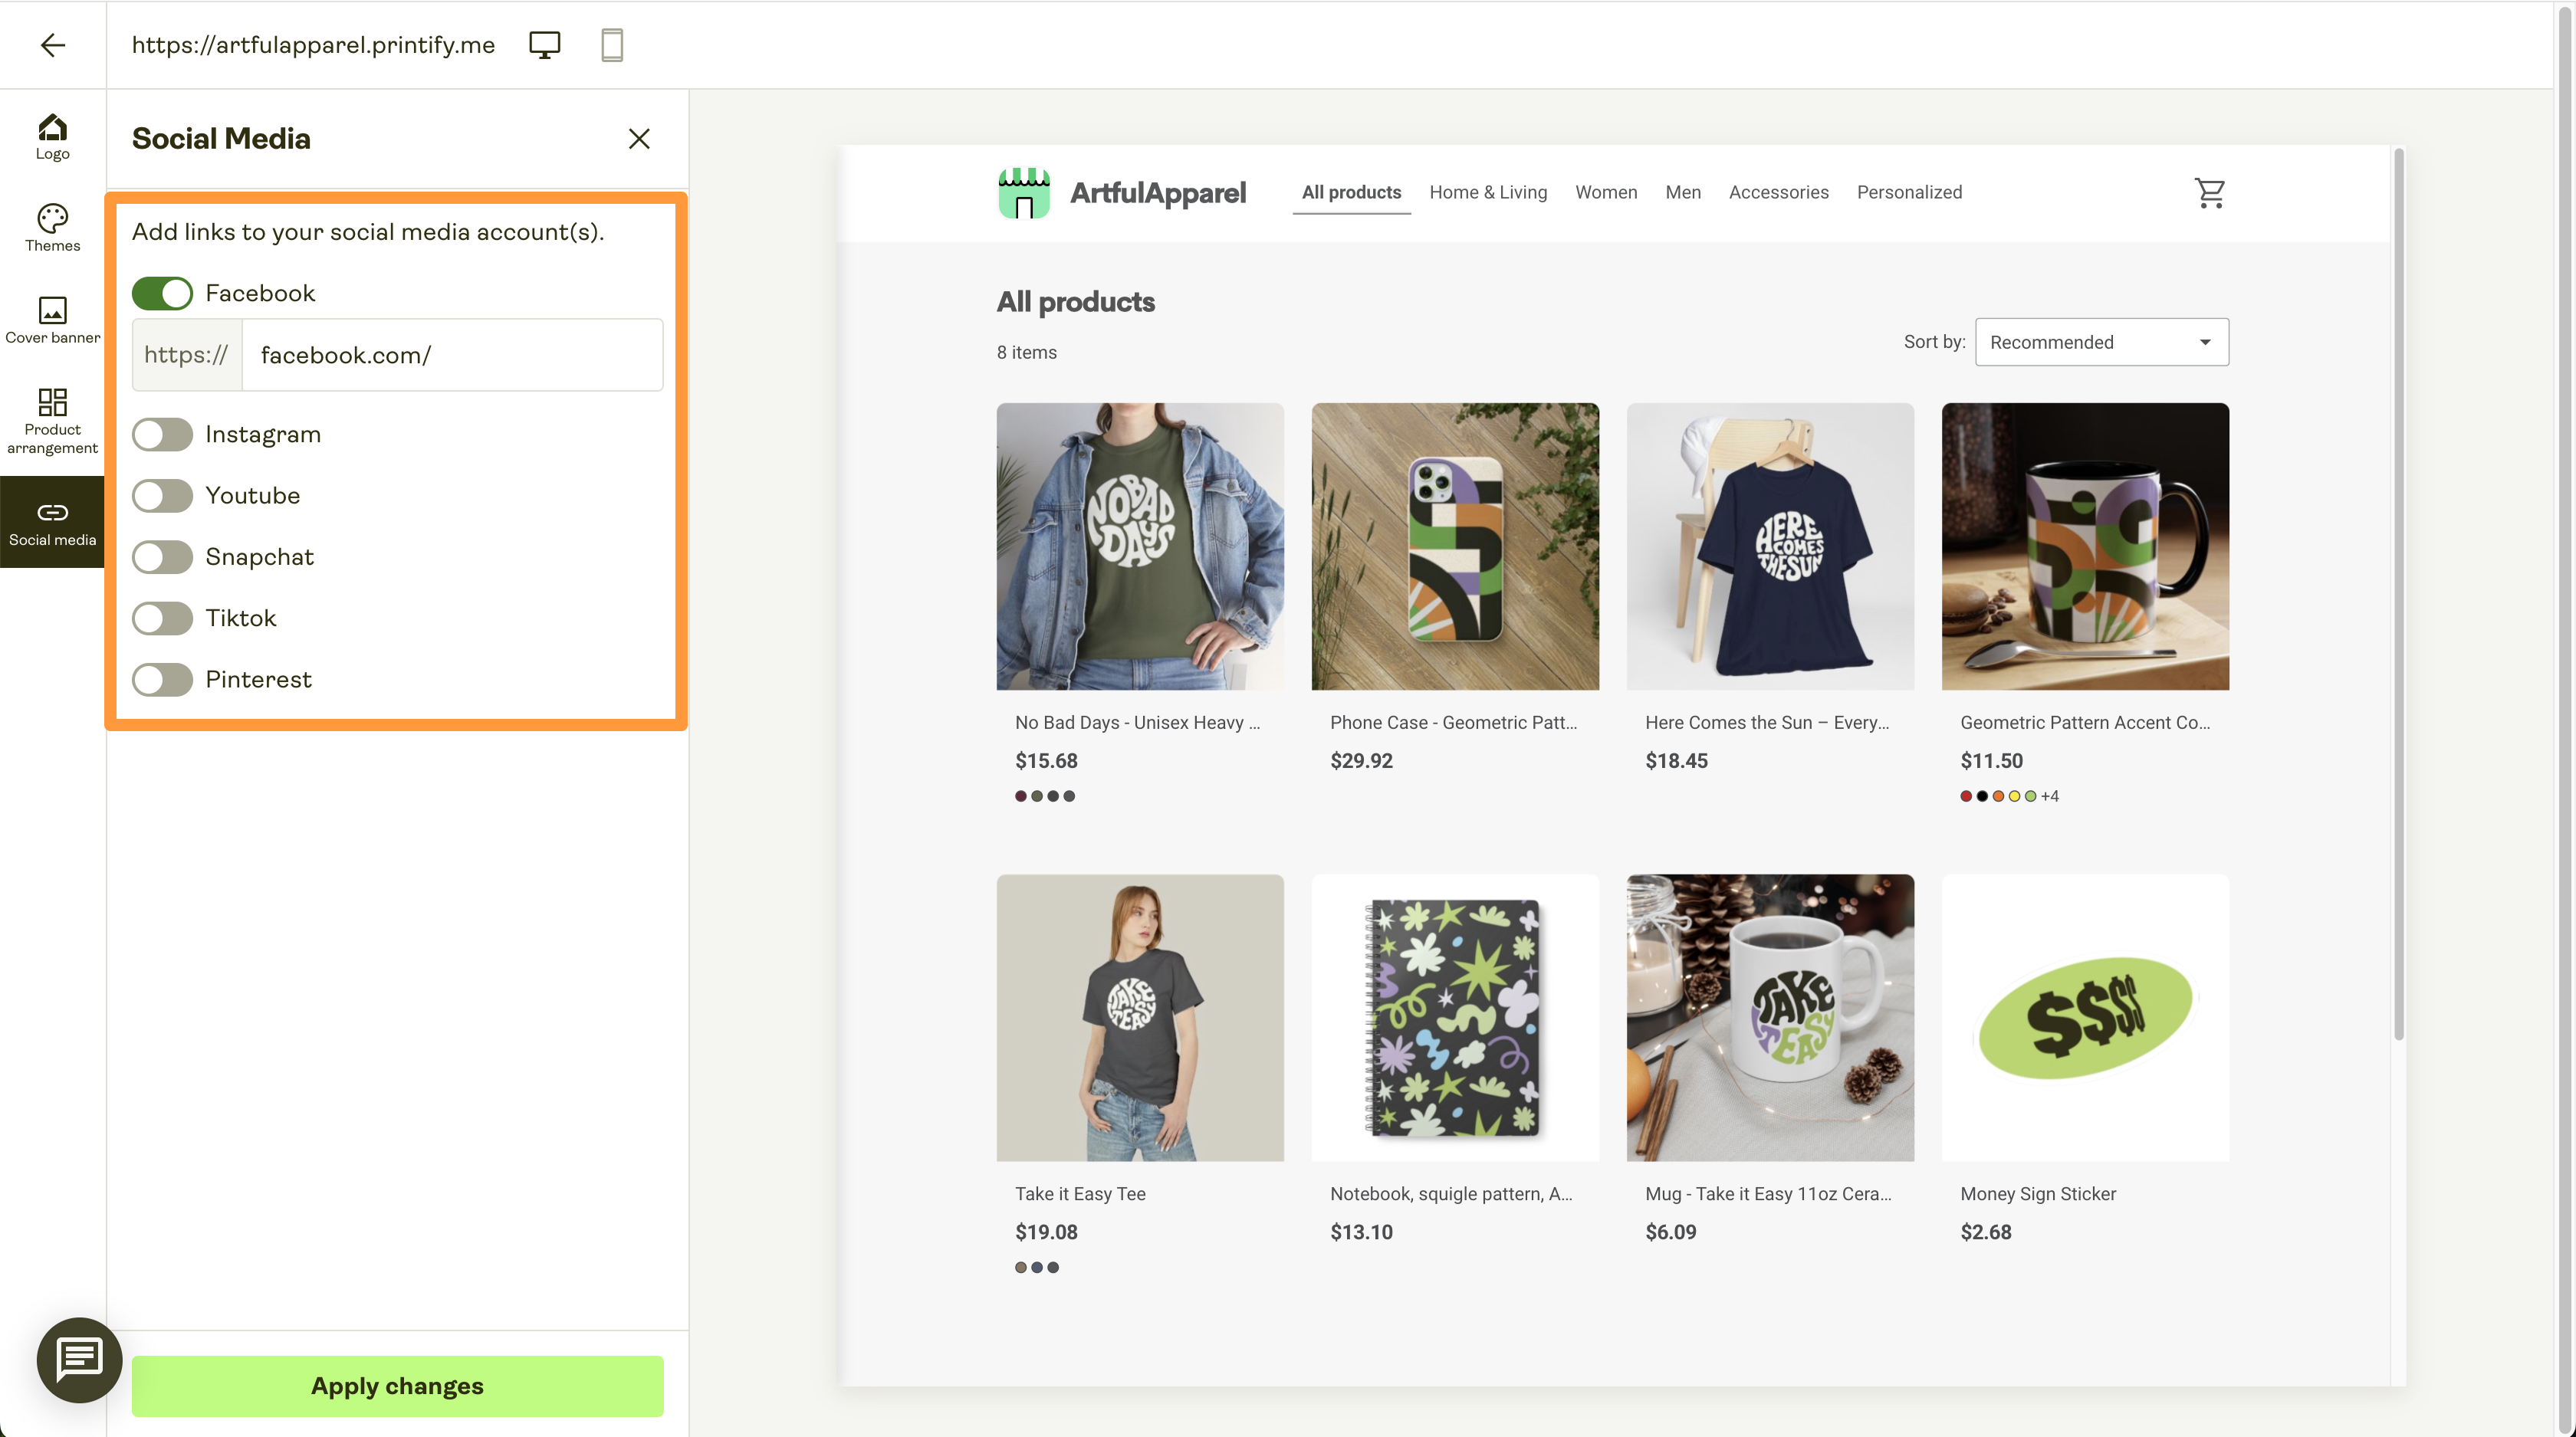Close the Social Media panel

(x=639, y=139)
